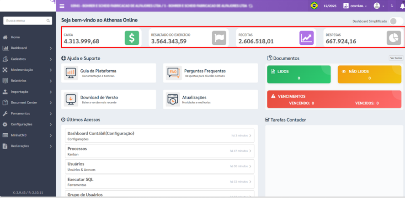Click the Movimentação arrows icon

point(5,70)
